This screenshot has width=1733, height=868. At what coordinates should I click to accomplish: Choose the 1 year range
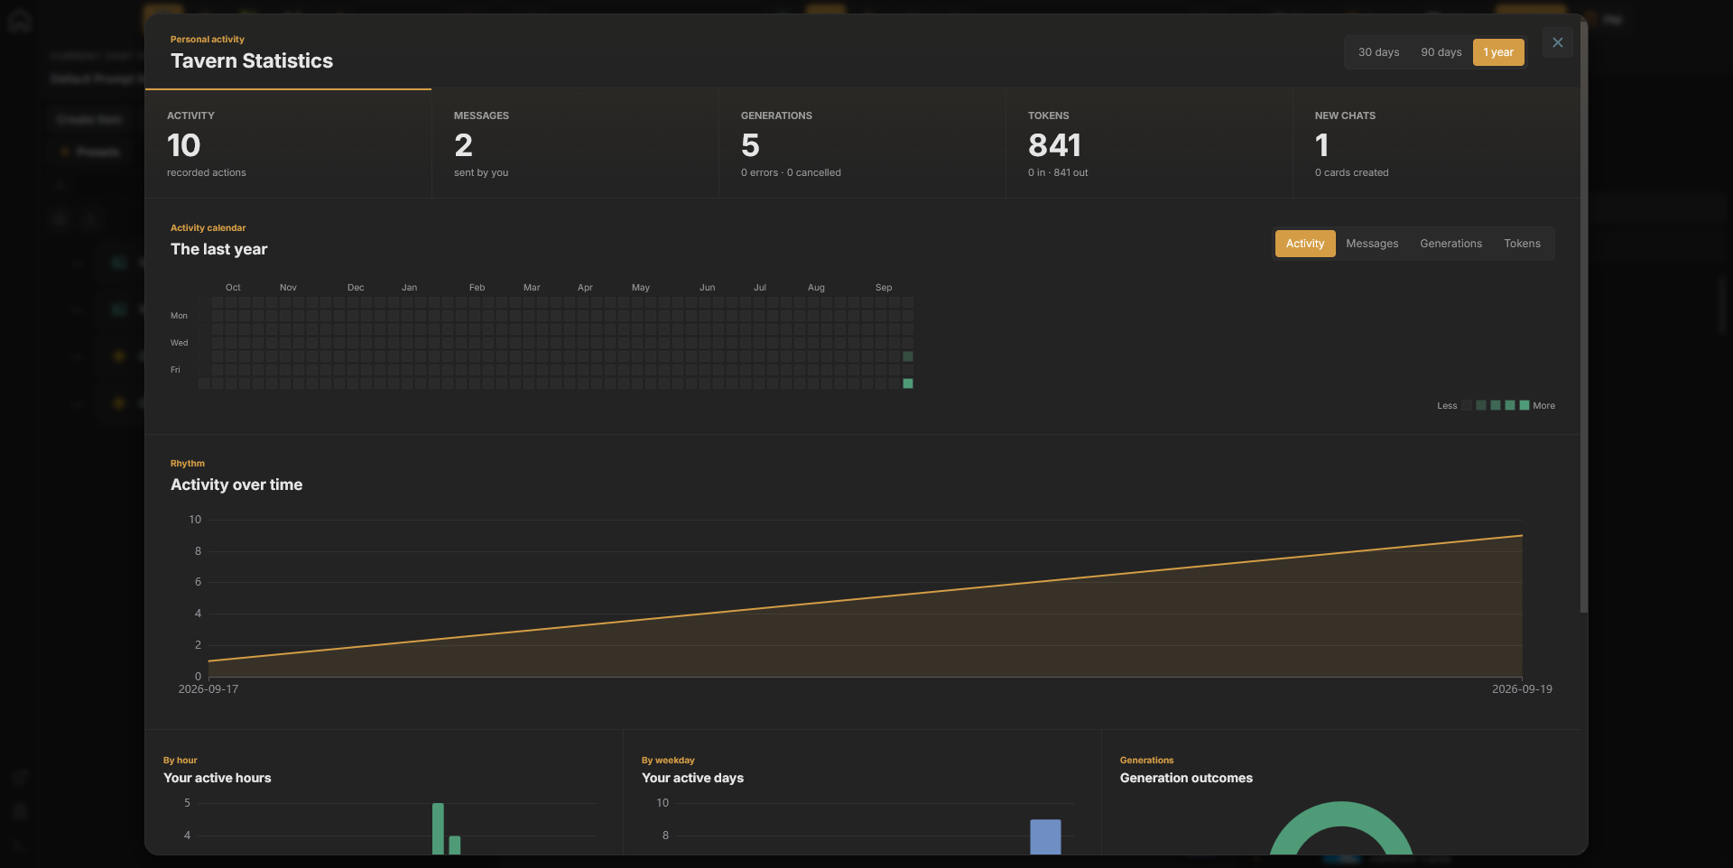tap(1498, 52)
